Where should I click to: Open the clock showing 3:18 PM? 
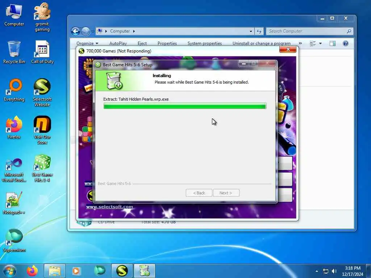[x=352, y=271]
